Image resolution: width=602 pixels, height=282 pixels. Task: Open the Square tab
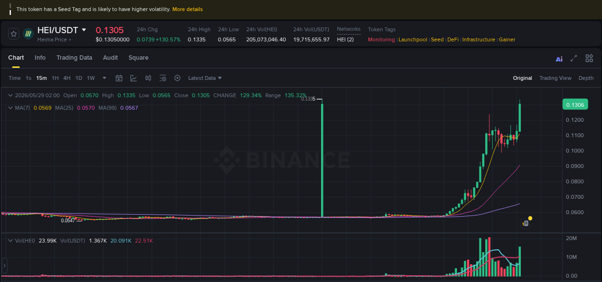(x=138, y=58)
